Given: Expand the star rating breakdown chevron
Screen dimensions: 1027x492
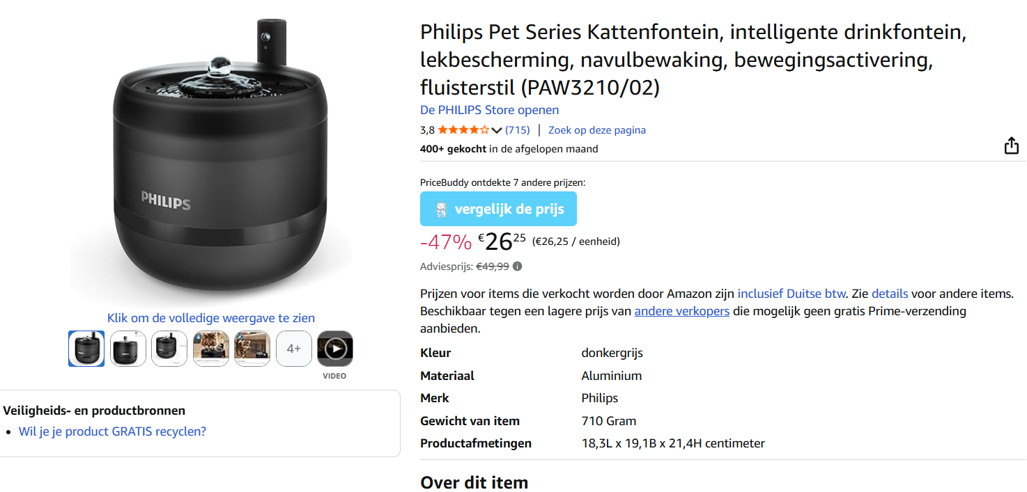Looking at the screenshot, I should (x=495, y=129).
